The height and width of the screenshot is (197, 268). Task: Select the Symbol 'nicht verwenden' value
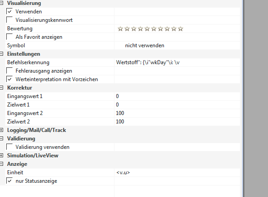click(145, 45)
